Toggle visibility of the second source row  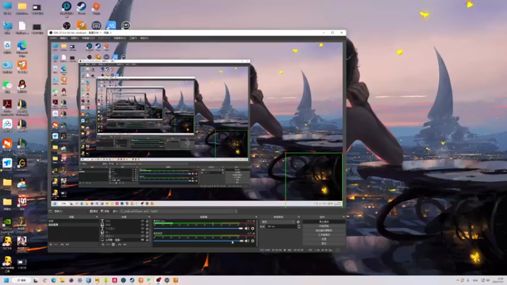tap(143, 225)
